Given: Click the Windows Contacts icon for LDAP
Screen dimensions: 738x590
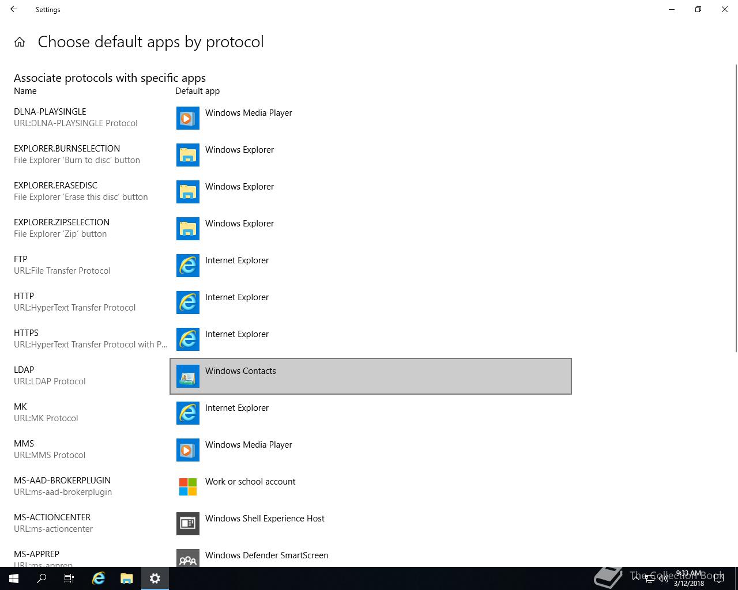Looking at the screenshot, I should [187, 376].
